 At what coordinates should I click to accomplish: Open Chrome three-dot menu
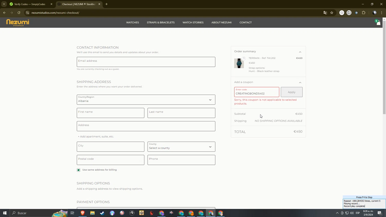click(382, 13)
